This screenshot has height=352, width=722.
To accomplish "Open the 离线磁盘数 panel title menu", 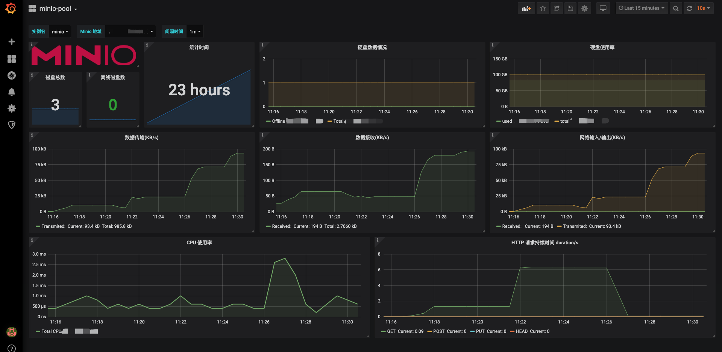I will (113, 77).
